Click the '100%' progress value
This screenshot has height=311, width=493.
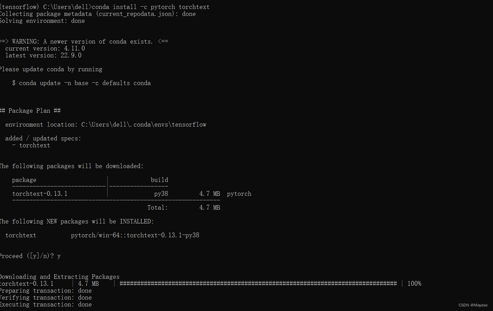414,284
